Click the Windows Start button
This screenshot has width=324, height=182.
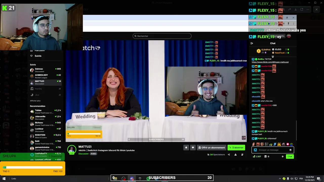tap(4, 179)
